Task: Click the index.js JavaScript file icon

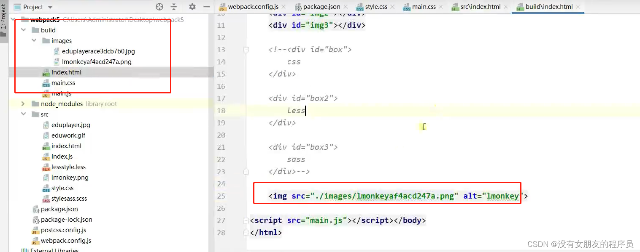Action: pyautogui.click(x=46, y=157)
